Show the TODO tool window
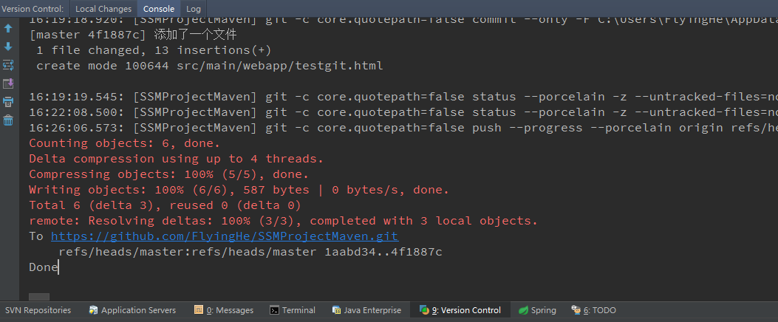 (593, 311)
